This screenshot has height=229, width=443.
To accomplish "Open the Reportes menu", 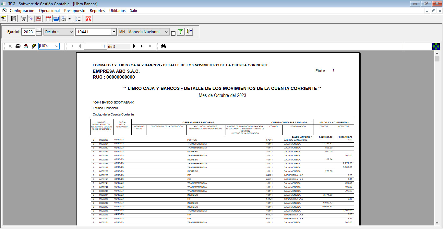I will (x=97, y=11).
